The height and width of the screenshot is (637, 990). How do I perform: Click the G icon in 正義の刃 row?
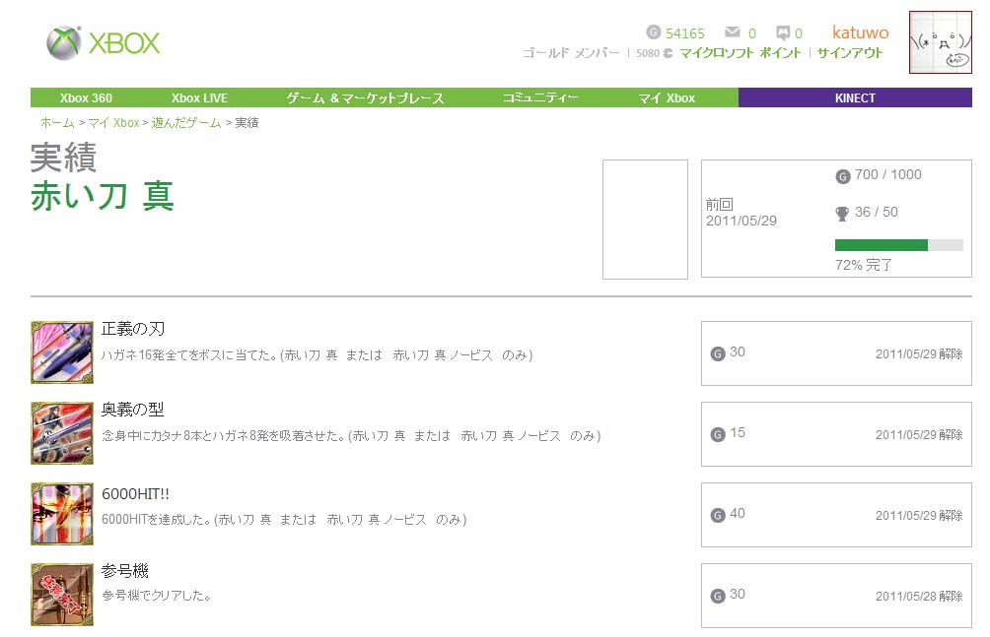(718, 353)
